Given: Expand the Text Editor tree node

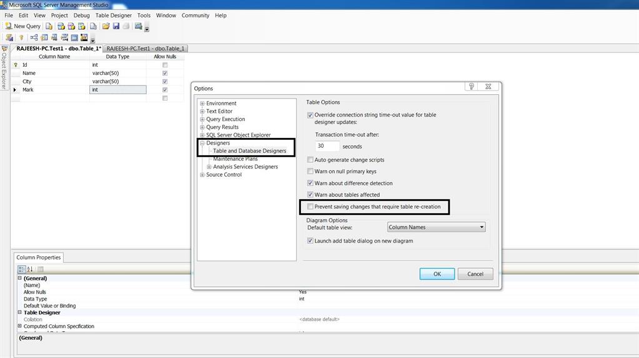Looking at the screenshot, I should [x=202, y=111].
